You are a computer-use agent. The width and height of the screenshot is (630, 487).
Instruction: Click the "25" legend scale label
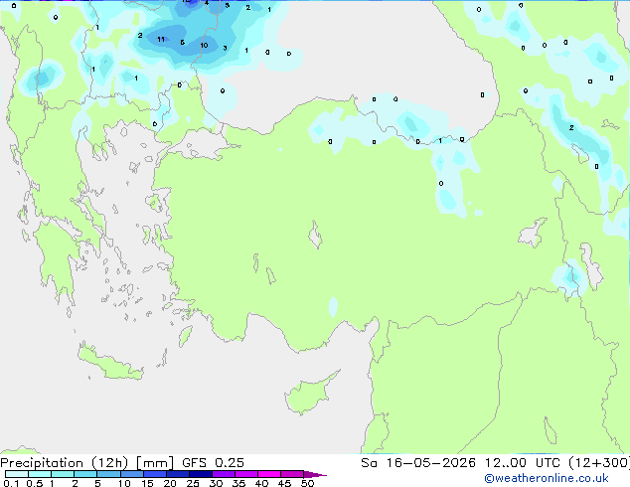193,483
